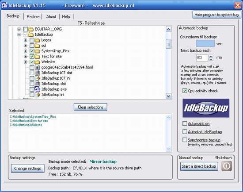The height and width of the screenshot is (192, 243).
Task: Enable Autostart IdleBackup checkbox
Action: point(185,132)
